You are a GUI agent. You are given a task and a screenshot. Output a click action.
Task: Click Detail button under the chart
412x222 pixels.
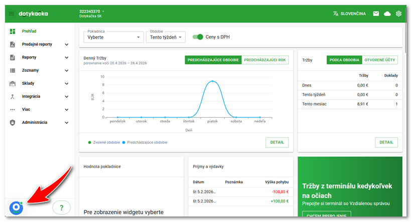277,142
